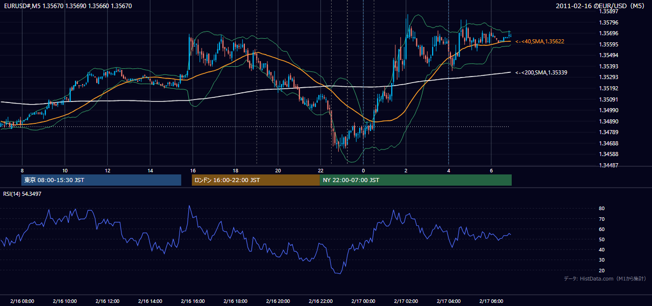Click price axis value 1.34688
Screen dimensions: 652x306
(609, 143)
